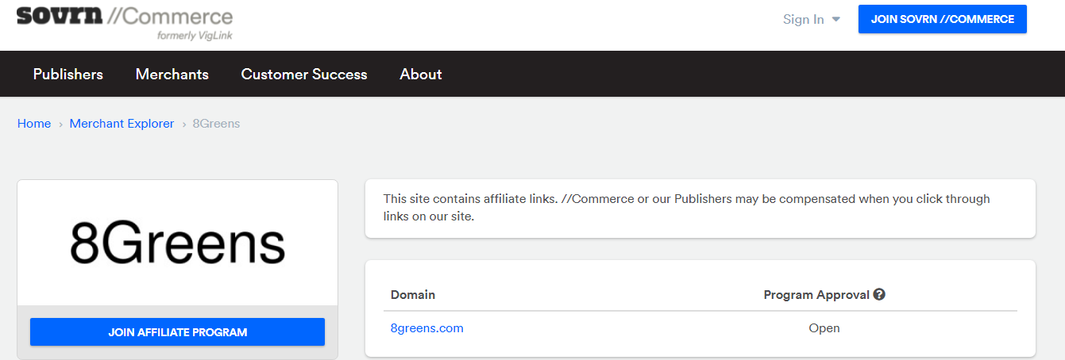Image resolution: width=1065 pixels, height=360 pixels.
Task: Visit the 8greens.com domain link
Action: pos(427,328)
